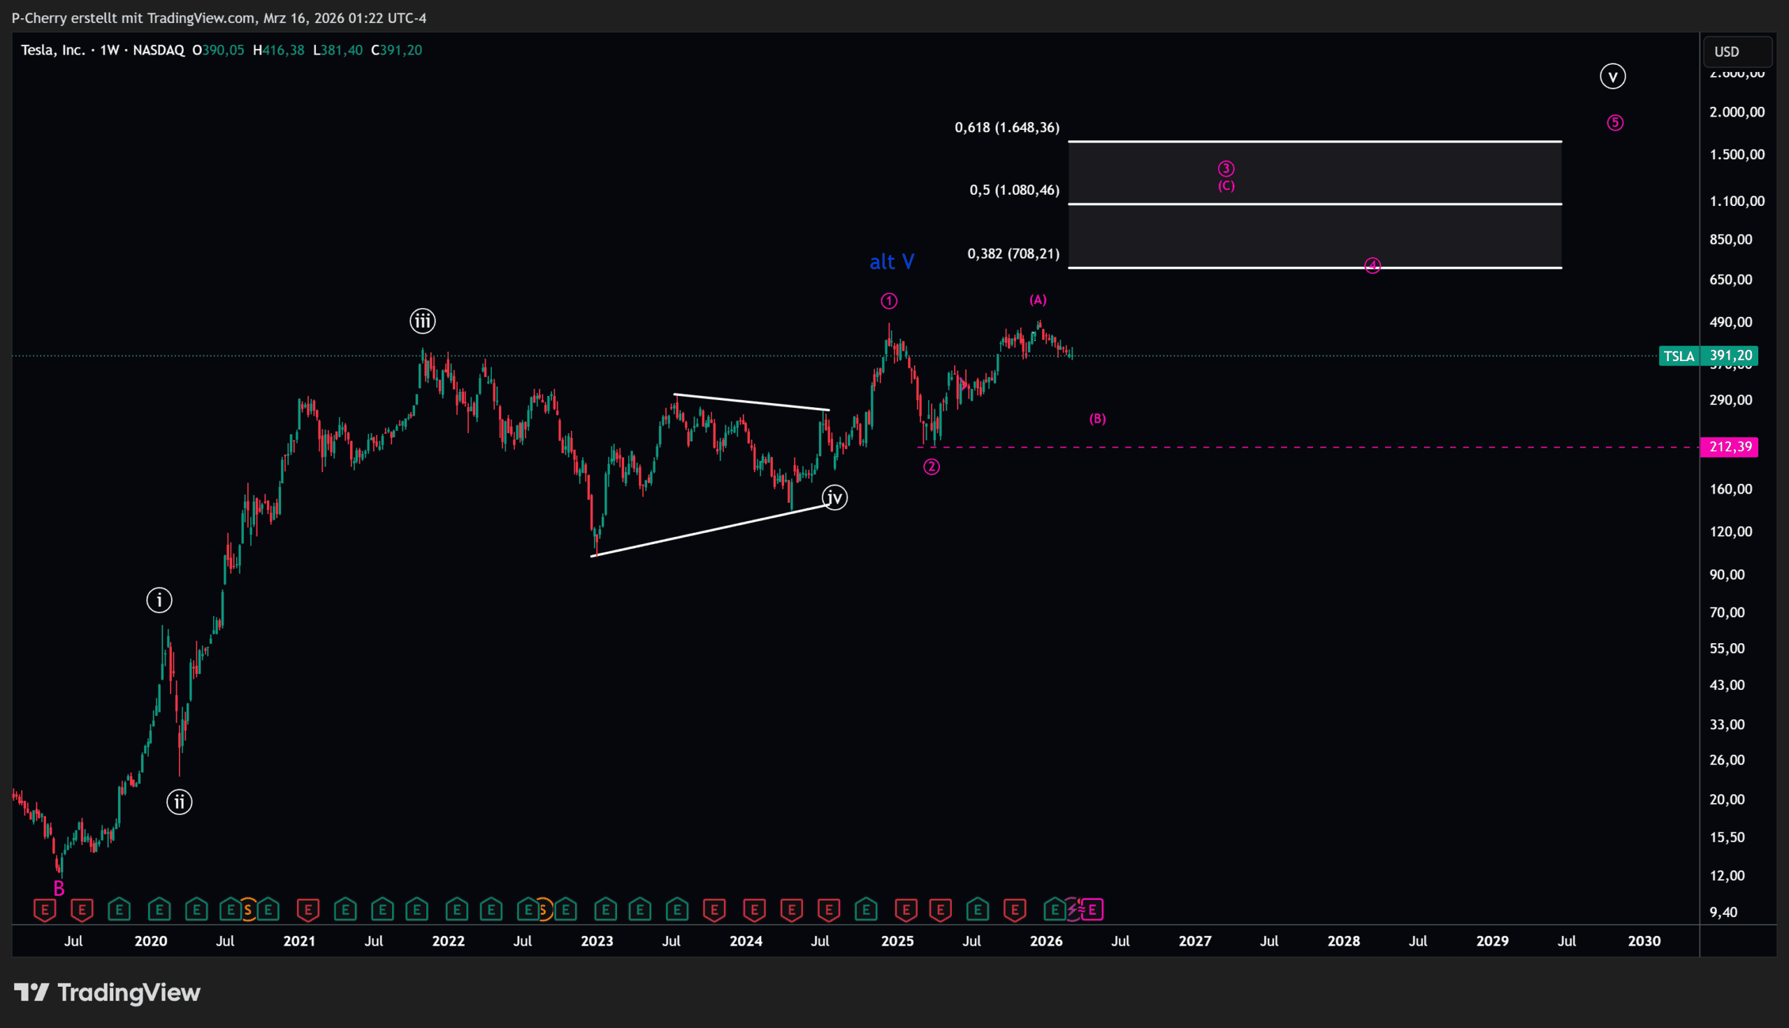The width and height of the screenshot is (1789, 1028).
Task: Select the pink circled 5 wave label
Action: click(1614, 123)
